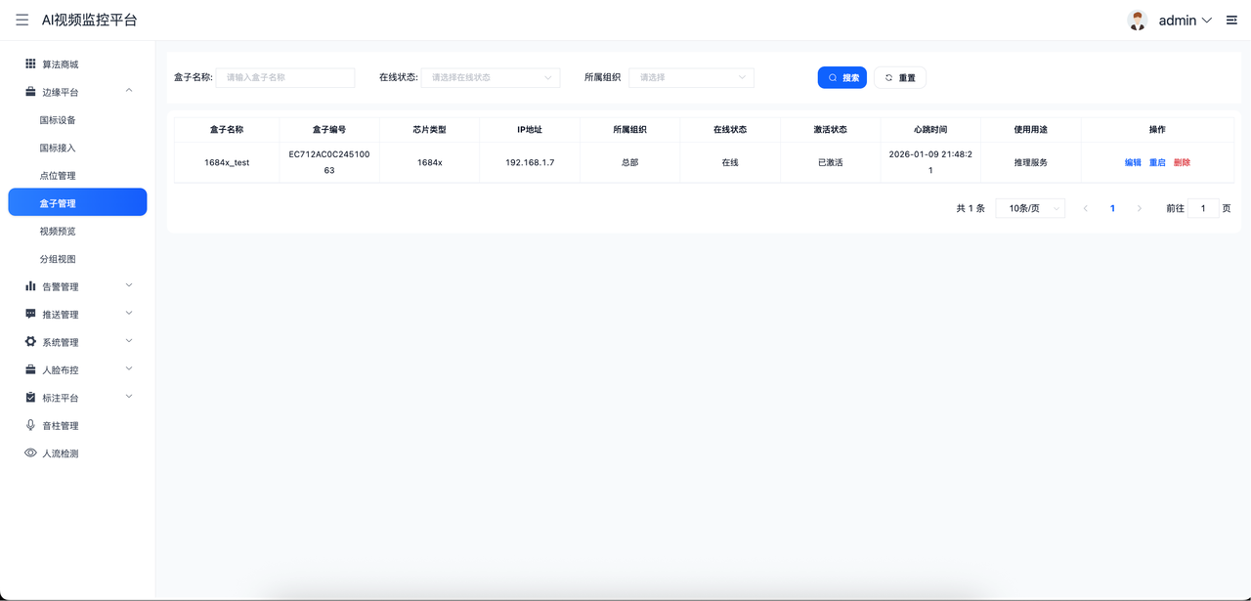Focus the 前往 page number input
Screen dimensions: 1251x601
[x=1203, y=208]
